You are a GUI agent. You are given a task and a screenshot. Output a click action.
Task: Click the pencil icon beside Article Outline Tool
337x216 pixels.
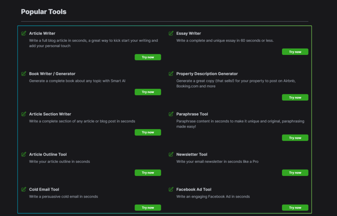pyautogui.click(x=24, y=154)
